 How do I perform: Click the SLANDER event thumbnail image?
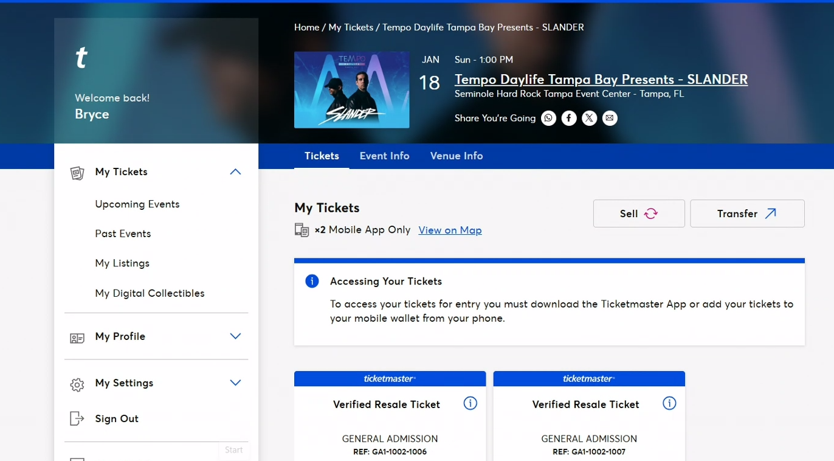[x=351, y=90]
